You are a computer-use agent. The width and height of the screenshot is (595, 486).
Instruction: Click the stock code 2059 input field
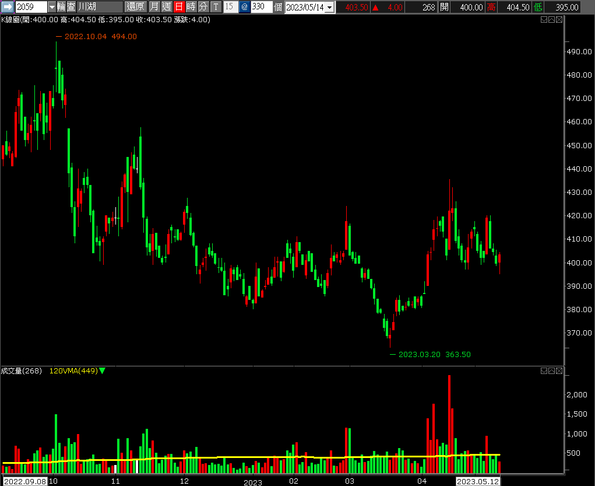[x=31, y=7]
